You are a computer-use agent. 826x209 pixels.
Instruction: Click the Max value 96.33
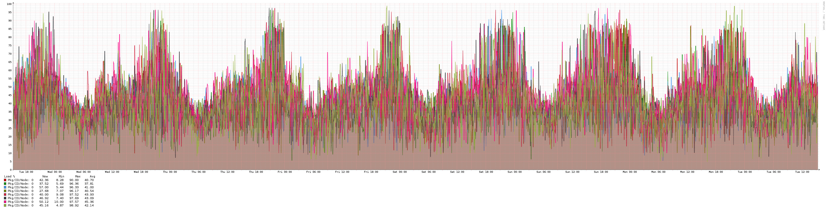click(x=74, y=187)
